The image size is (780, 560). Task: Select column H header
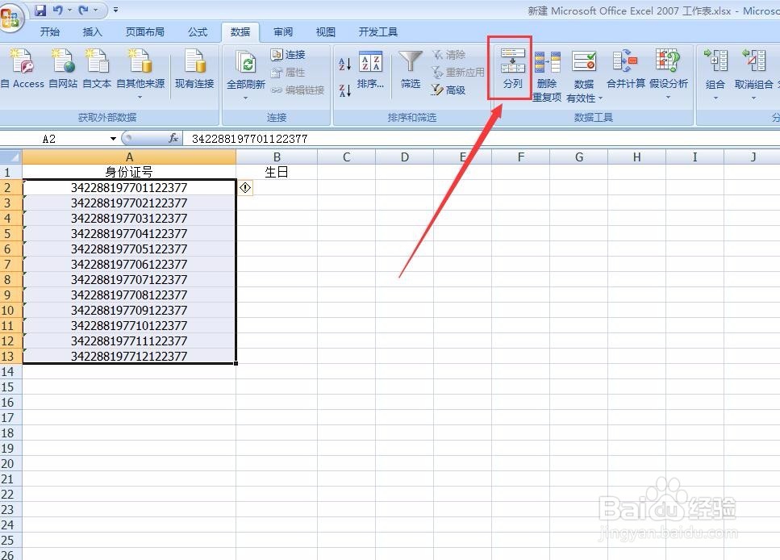(x=636, y=157)
